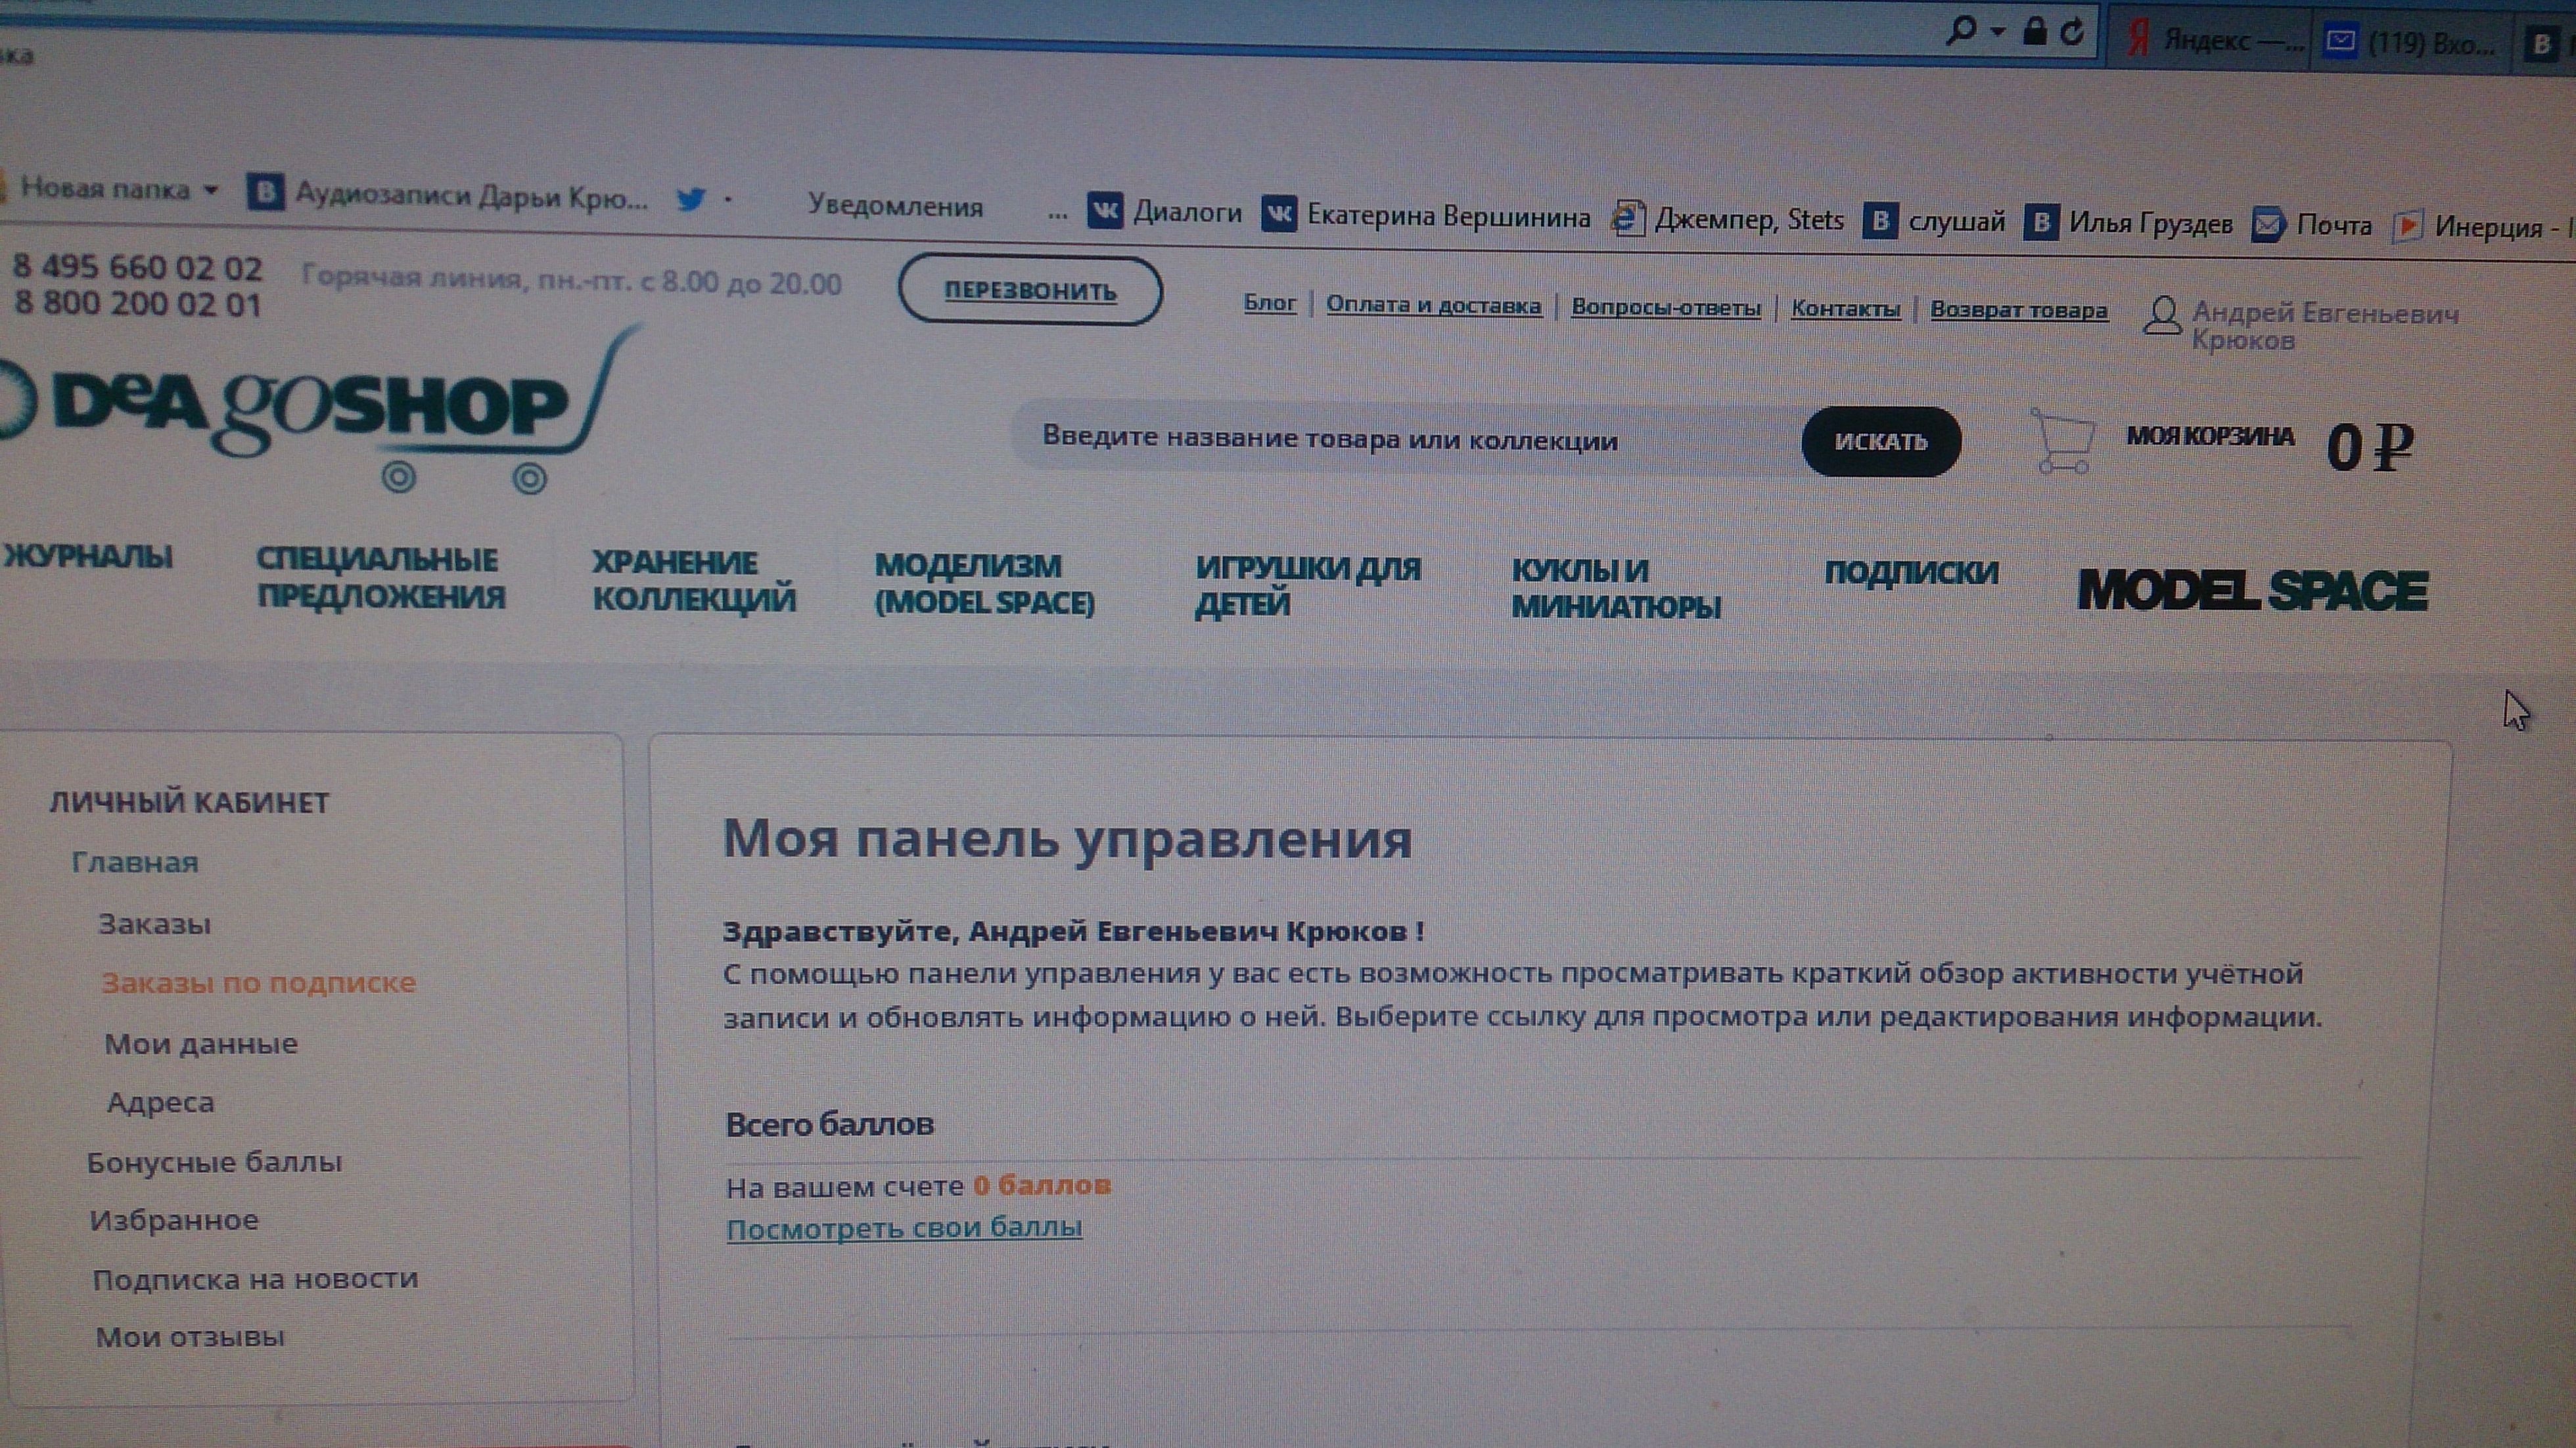2576x1448 pixels.
Task: Open the Джемпер, Stets bookmark
Action: [x=1728, y=219]
